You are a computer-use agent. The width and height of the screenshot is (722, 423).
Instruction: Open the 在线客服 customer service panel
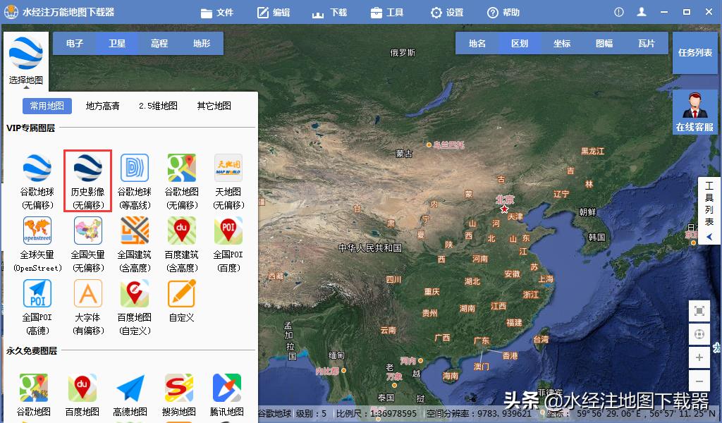pyautogui.click(x=695, y=113)
